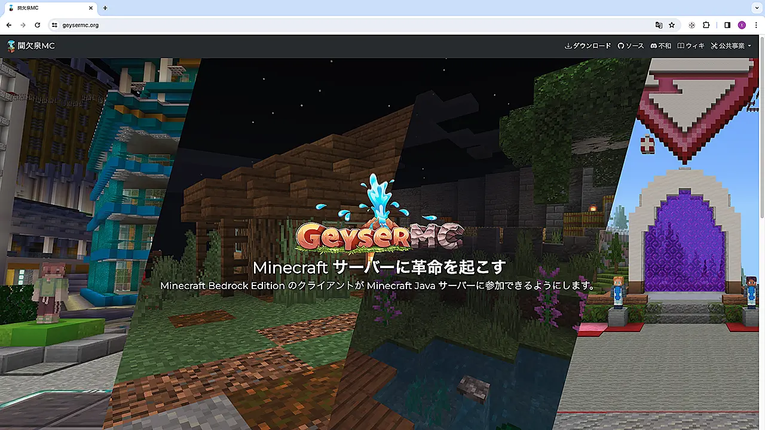Go back to the previous page
The image size is (765, 430).
tap(8, 25)
